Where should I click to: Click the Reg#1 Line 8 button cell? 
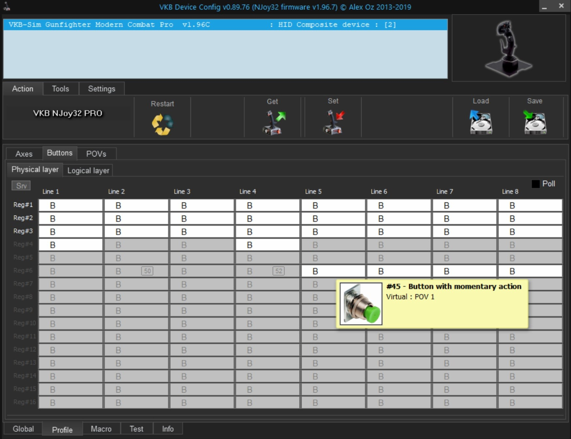[530, 205]
